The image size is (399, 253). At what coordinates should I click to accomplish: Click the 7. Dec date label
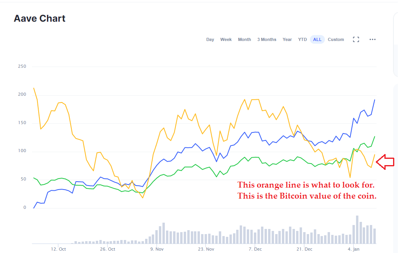point(255,249)
